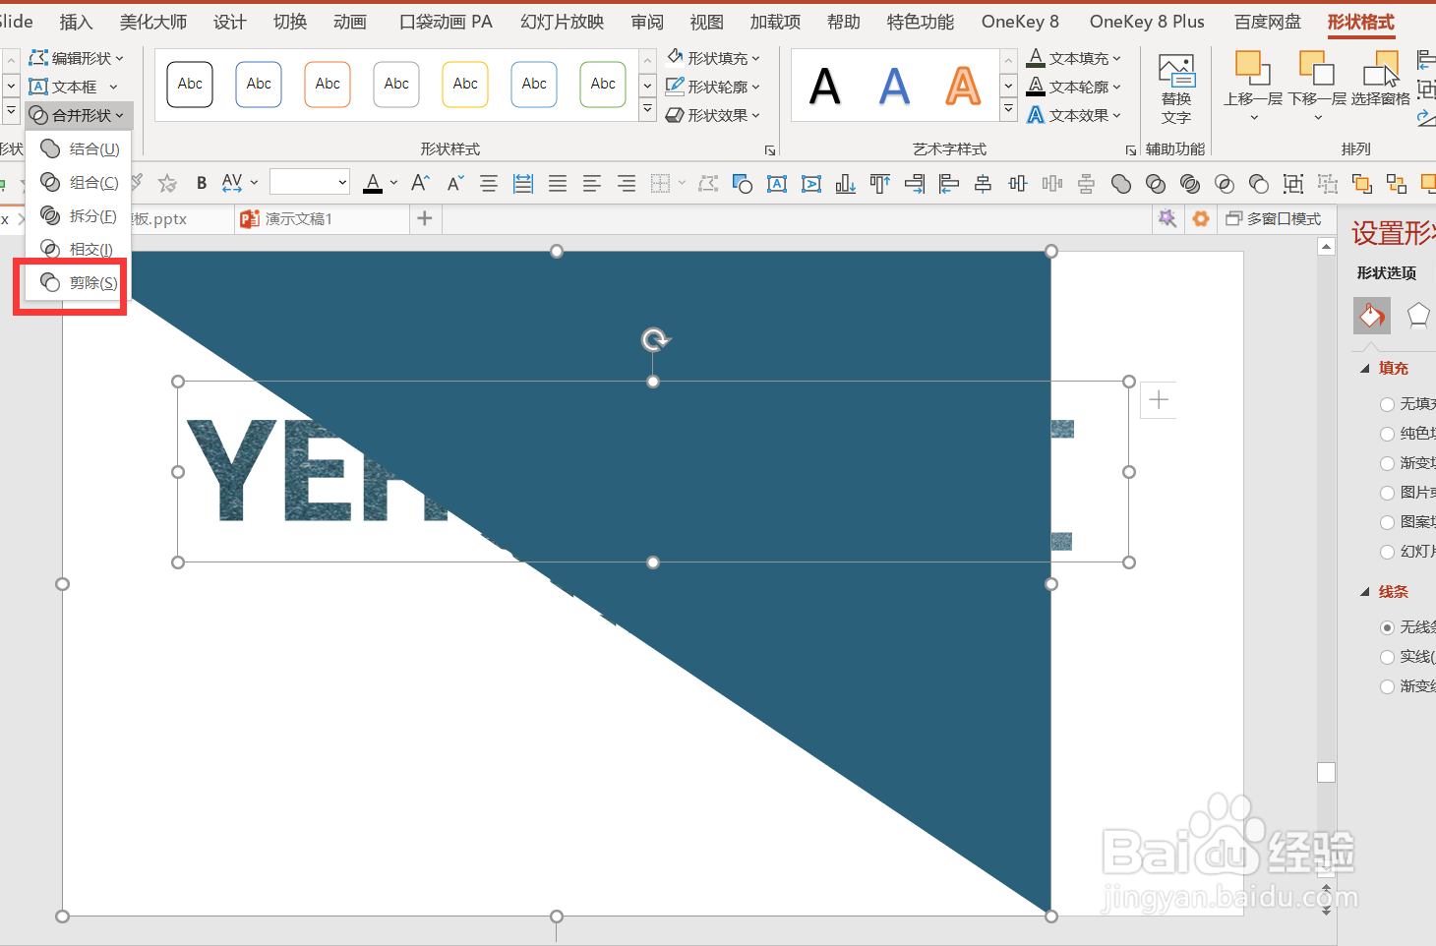Expand the WordArt styles gallery
The image size is (1436, 946).
pyautogui.click(x=1008, y=111)
